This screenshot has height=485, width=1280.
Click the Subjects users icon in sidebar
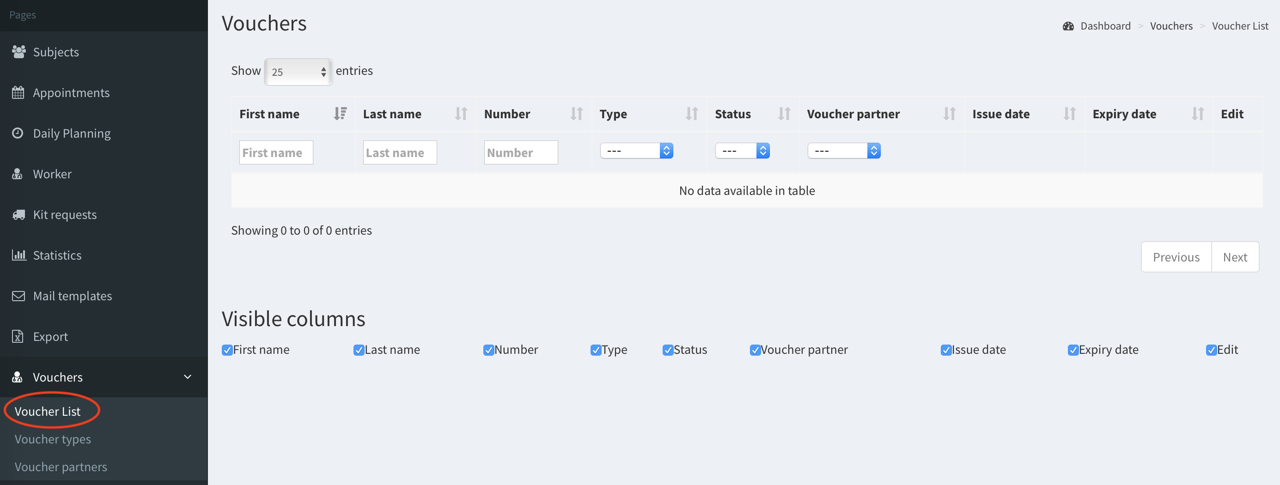18,52
